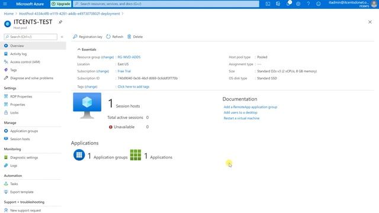
Task: Click here to add tags link
Action: (133, 87)
